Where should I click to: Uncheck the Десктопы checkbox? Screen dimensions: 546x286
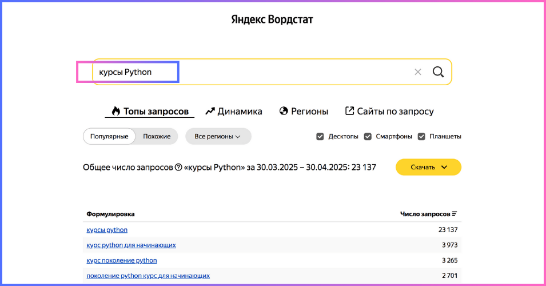320,137
